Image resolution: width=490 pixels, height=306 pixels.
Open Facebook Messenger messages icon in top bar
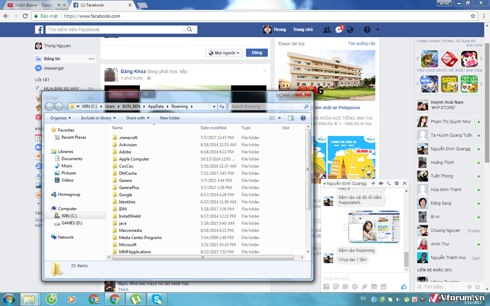(x=339, y=30)
